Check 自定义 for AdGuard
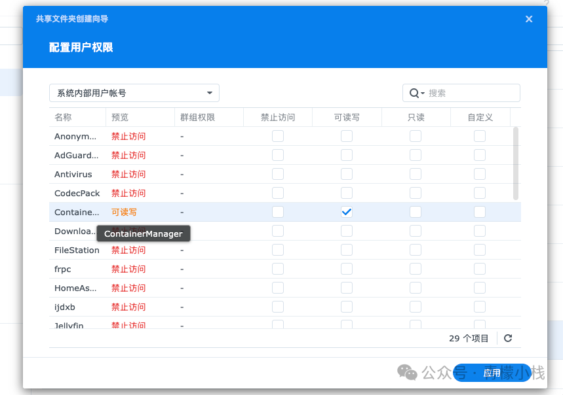Image resolution: width=563 pixels, height=395 pixels. pyautogui.click(x=479, y=155)
